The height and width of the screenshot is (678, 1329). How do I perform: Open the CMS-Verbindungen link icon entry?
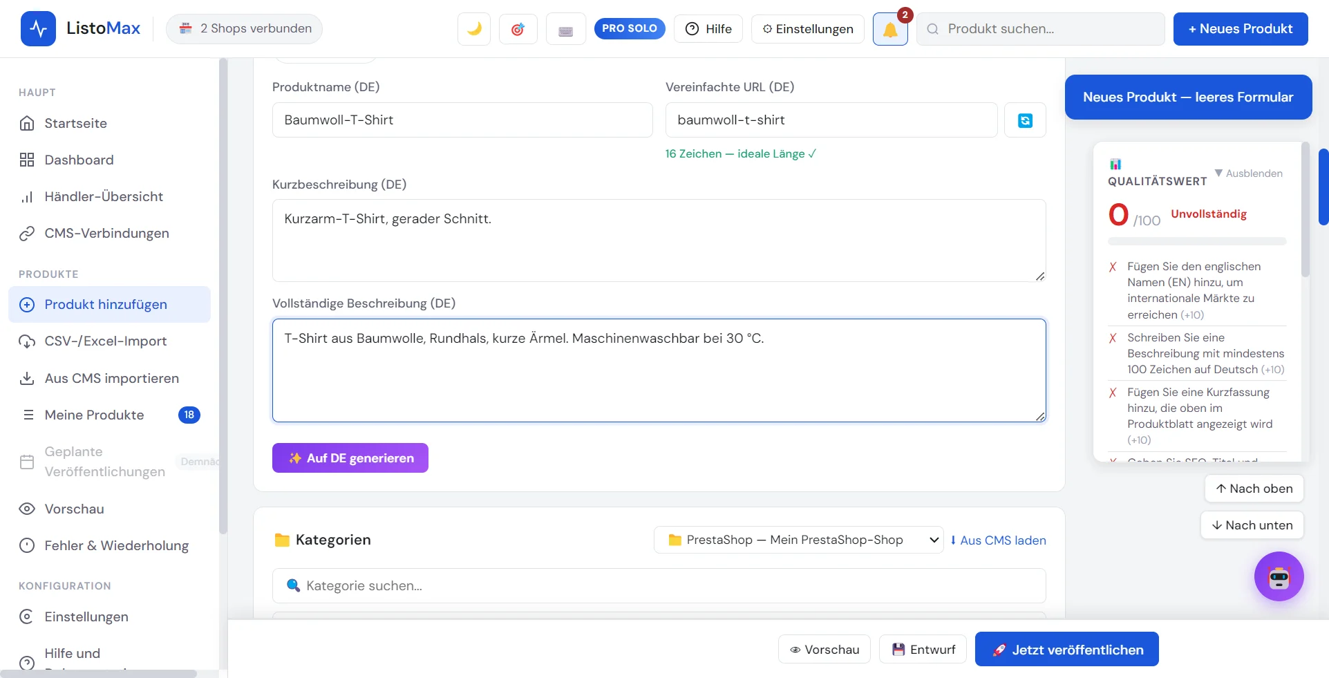(109, 233)
